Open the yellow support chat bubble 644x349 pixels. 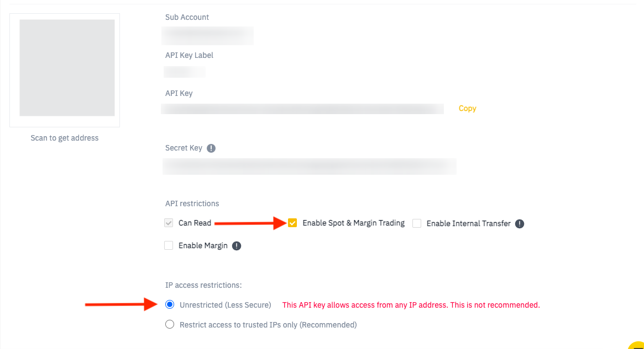coord(637,345)
